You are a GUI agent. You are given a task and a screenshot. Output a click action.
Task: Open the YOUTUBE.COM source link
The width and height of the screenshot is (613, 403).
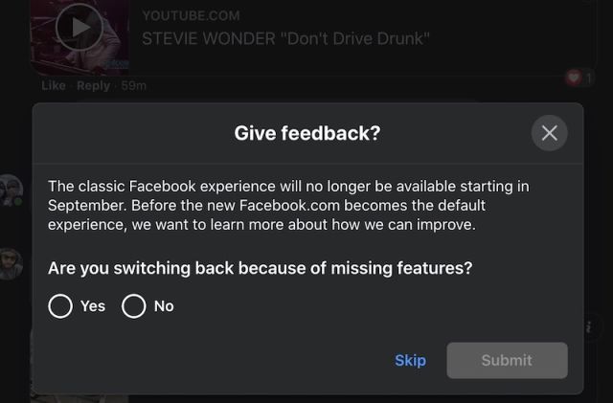(x=191, y=16)
